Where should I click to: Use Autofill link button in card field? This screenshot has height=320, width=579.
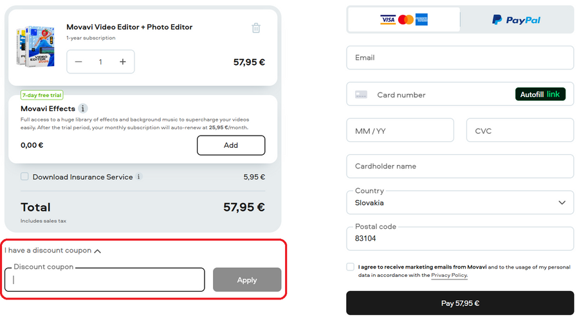540,94
